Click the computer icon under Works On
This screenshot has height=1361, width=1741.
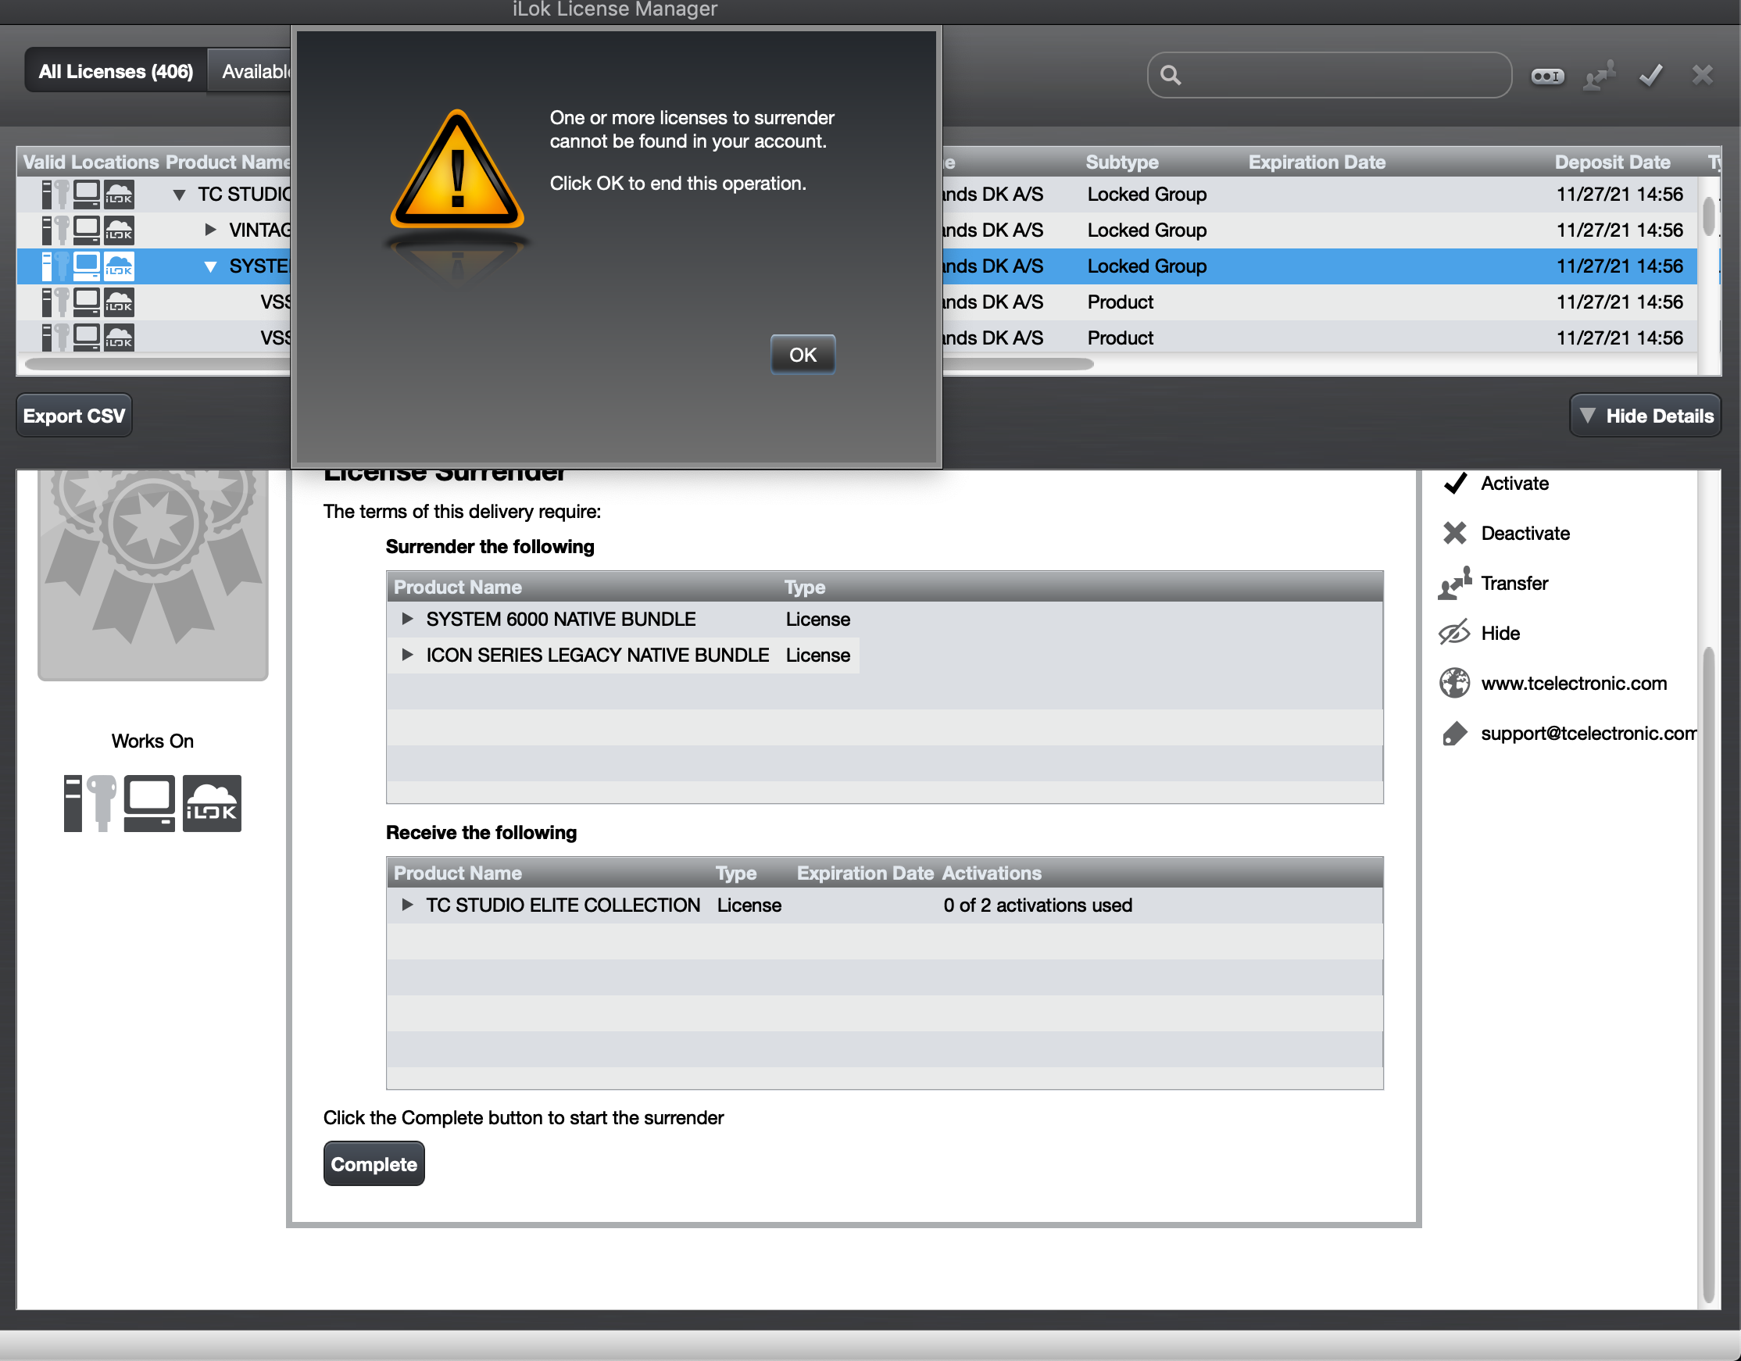coord(149,803)
